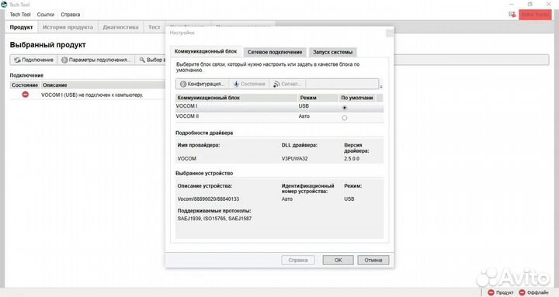
Task: Click the Состояние column header in main window
Action: click(x=25, y=85)
